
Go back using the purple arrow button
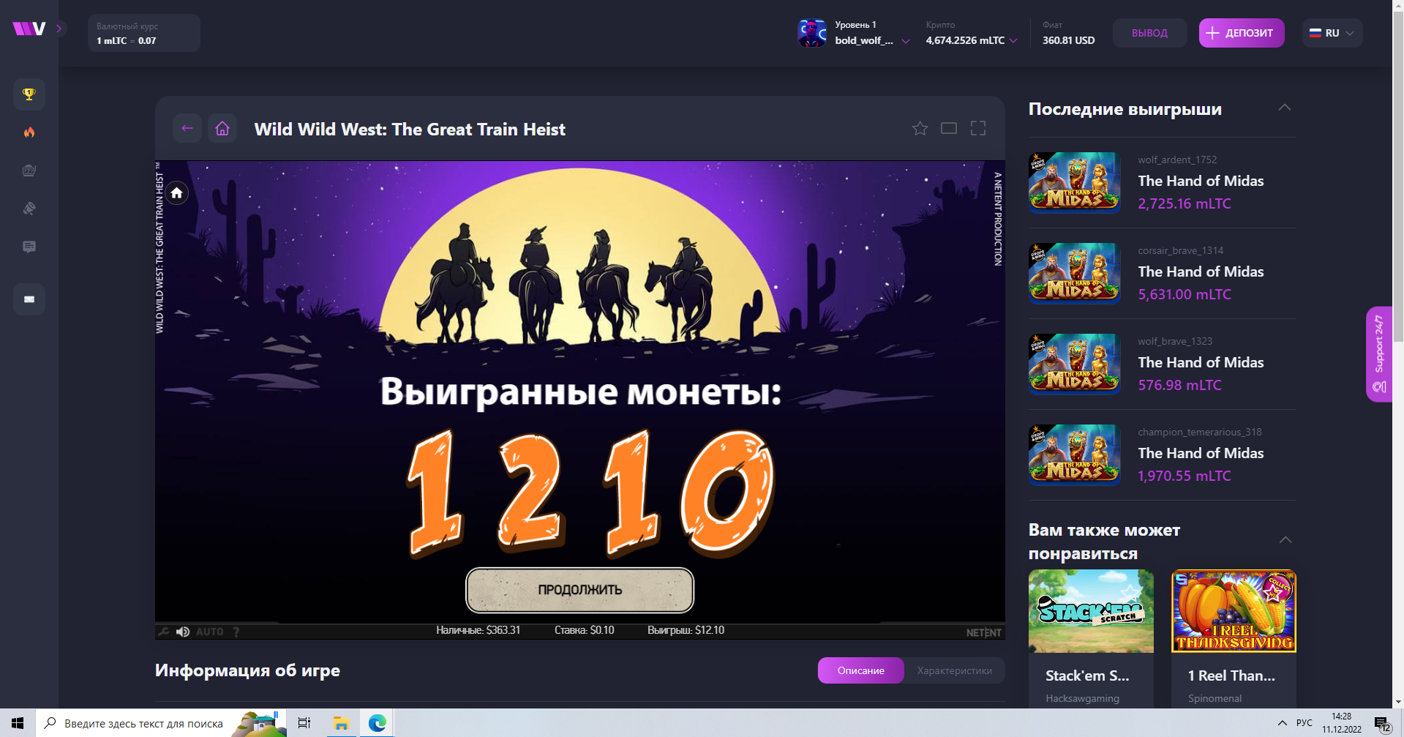187,129
